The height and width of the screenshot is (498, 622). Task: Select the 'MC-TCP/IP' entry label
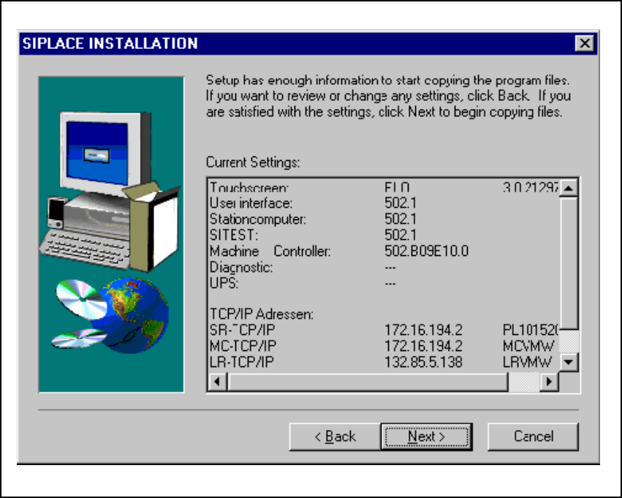[243, 346]
